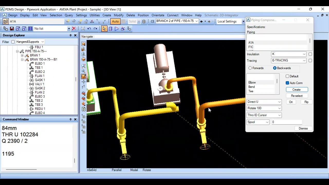Click the component type list scrollbar beside Elbow
Screen dimensions: 329x185
click(277, 81)
